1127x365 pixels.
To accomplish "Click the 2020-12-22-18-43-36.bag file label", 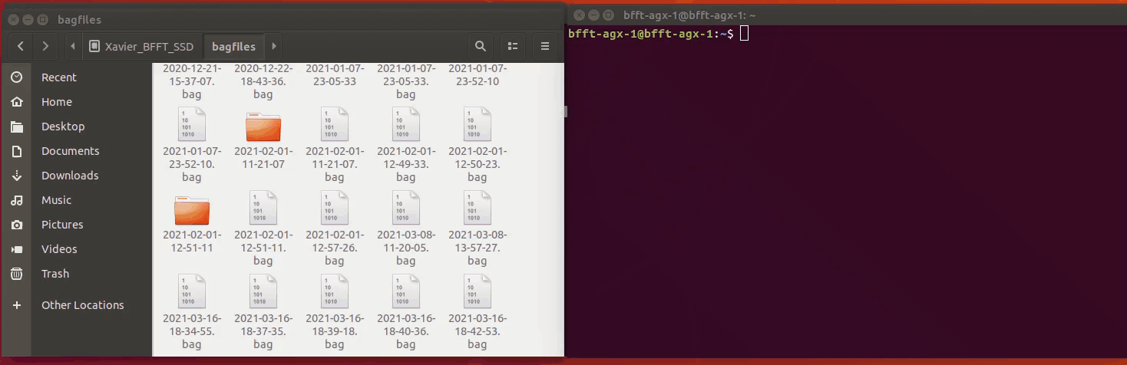I will tap(263, 81).
